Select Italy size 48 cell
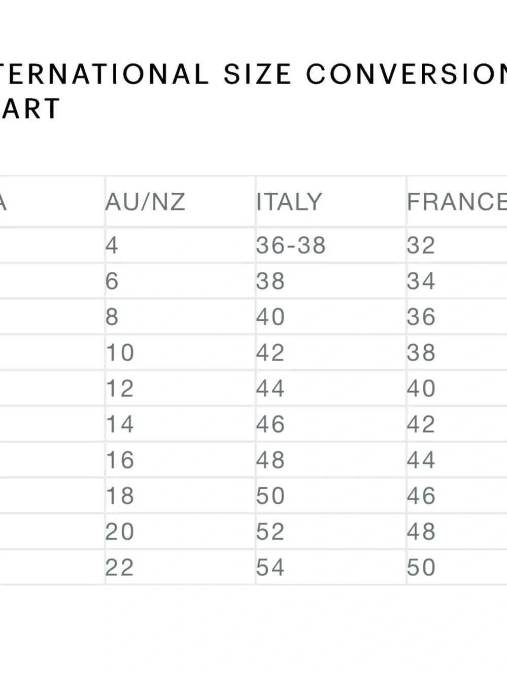Viewport: 507px width, 676px height. (331, 460)
